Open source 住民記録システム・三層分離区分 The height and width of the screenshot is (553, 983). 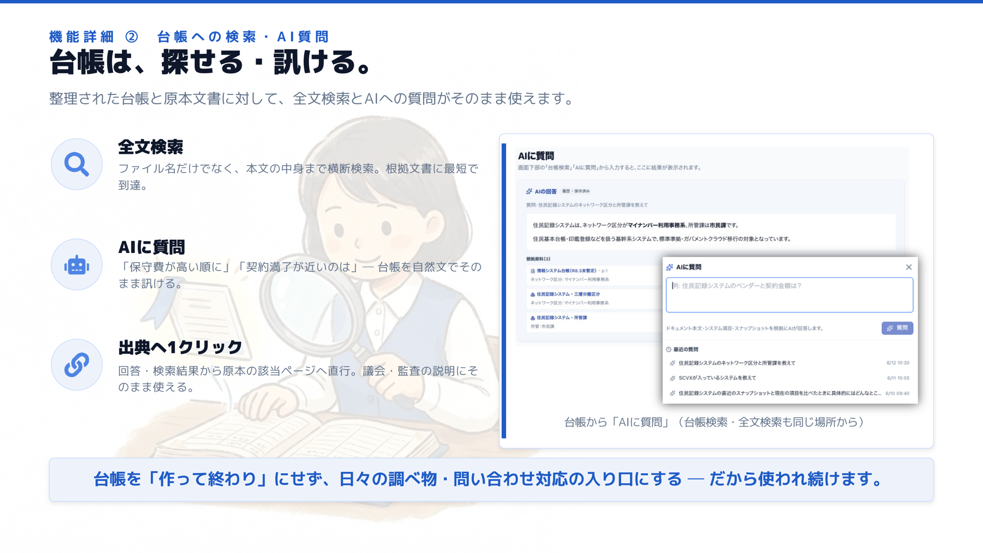(x=568, y=294)
